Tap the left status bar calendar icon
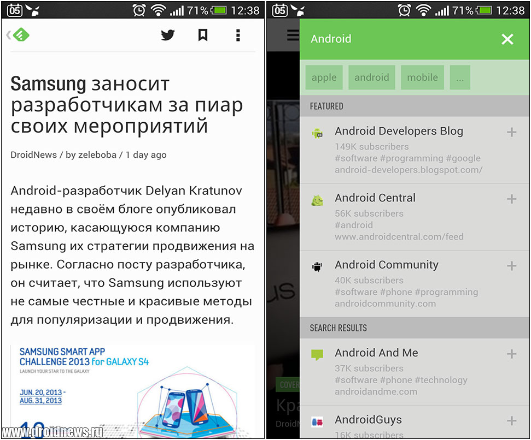The image size is (531, 440). 14,10
